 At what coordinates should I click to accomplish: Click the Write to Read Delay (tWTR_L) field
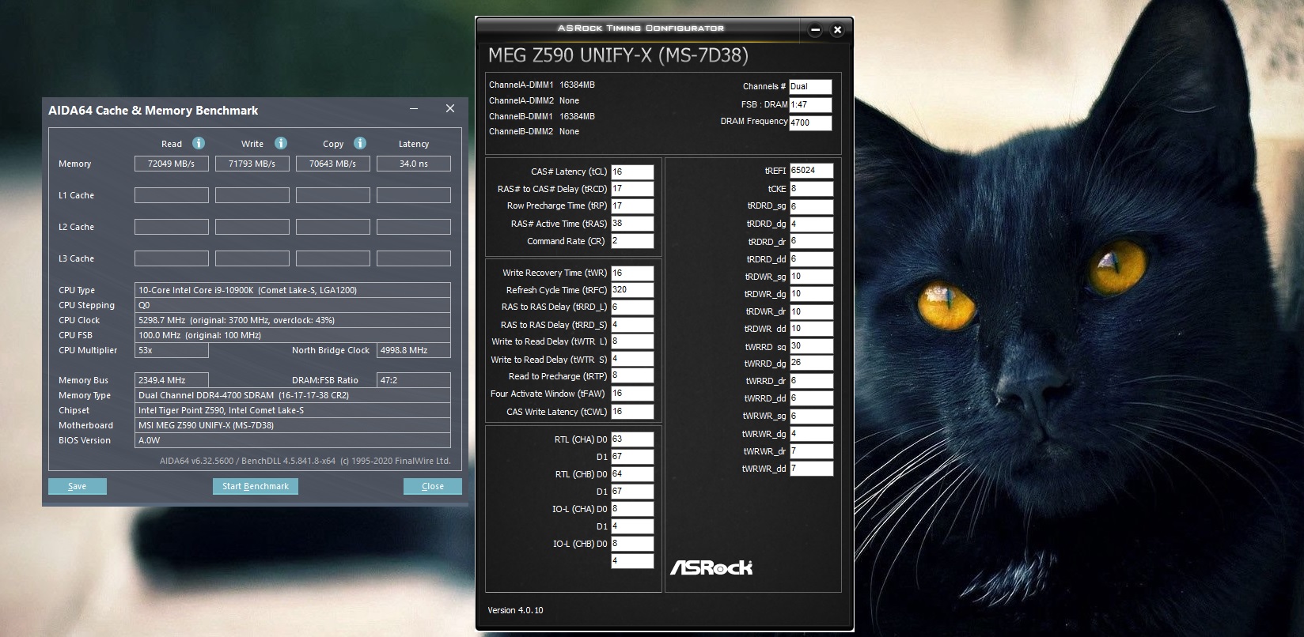(x=632, y=341)
